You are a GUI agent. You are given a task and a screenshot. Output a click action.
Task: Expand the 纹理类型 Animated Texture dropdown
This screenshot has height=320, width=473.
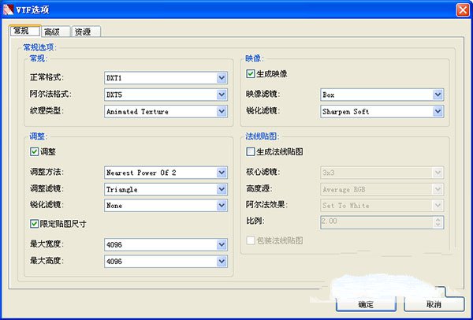166,111
